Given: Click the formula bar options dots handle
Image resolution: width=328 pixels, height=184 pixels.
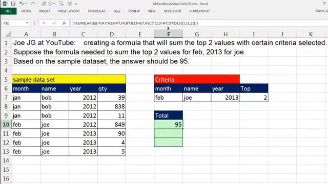Looking at the screenshot, I should click(34, 23).
